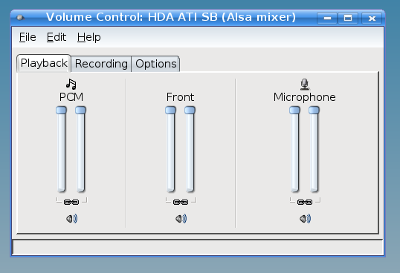Click the Microphone icon above label
The image size is (400, 273).
[x=305, y=85]
